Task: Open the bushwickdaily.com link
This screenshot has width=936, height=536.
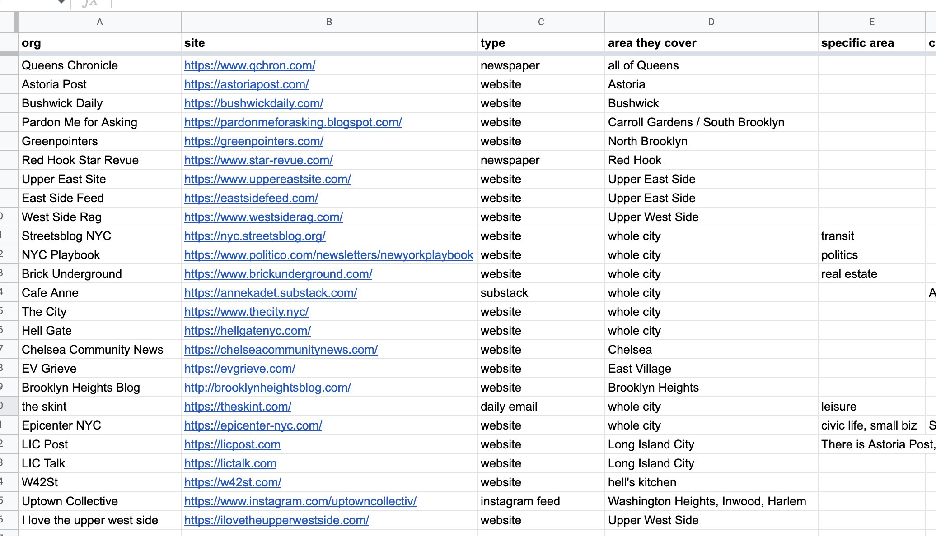Action: (x=253, y=103)
